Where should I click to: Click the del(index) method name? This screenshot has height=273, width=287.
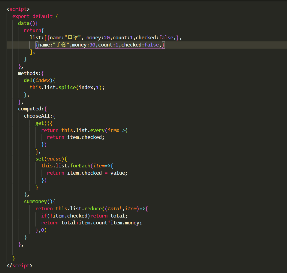pos(28,80)
